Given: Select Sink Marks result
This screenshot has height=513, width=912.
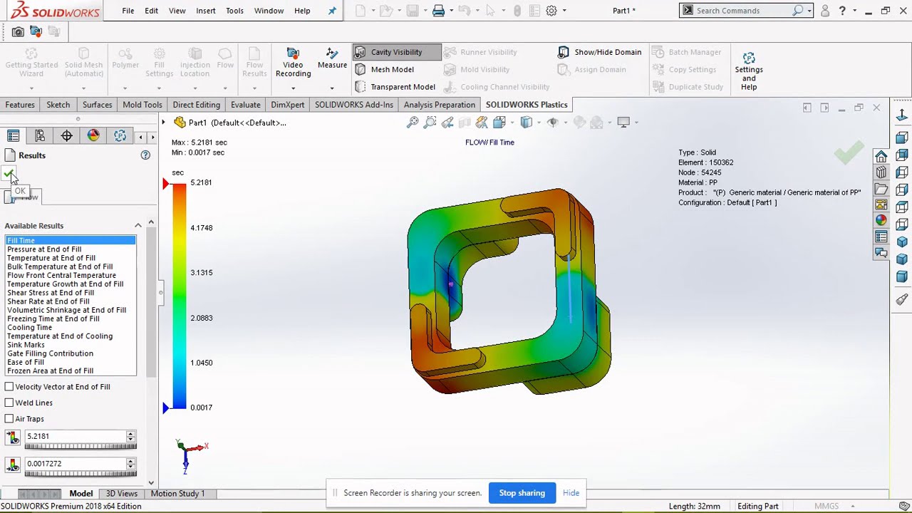Looking at the screenshot, I should click(26, 345).
